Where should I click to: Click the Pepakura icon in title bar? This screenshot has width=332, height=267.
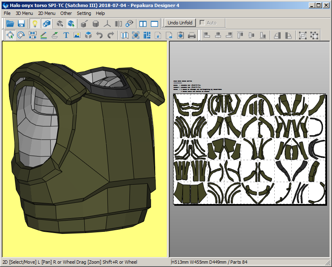[5, 5]
